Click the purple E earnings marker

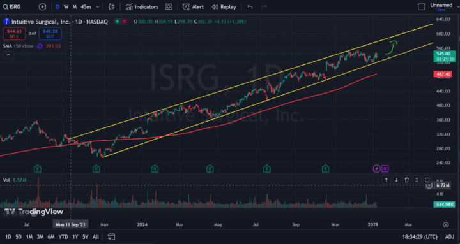pos(385,169)
